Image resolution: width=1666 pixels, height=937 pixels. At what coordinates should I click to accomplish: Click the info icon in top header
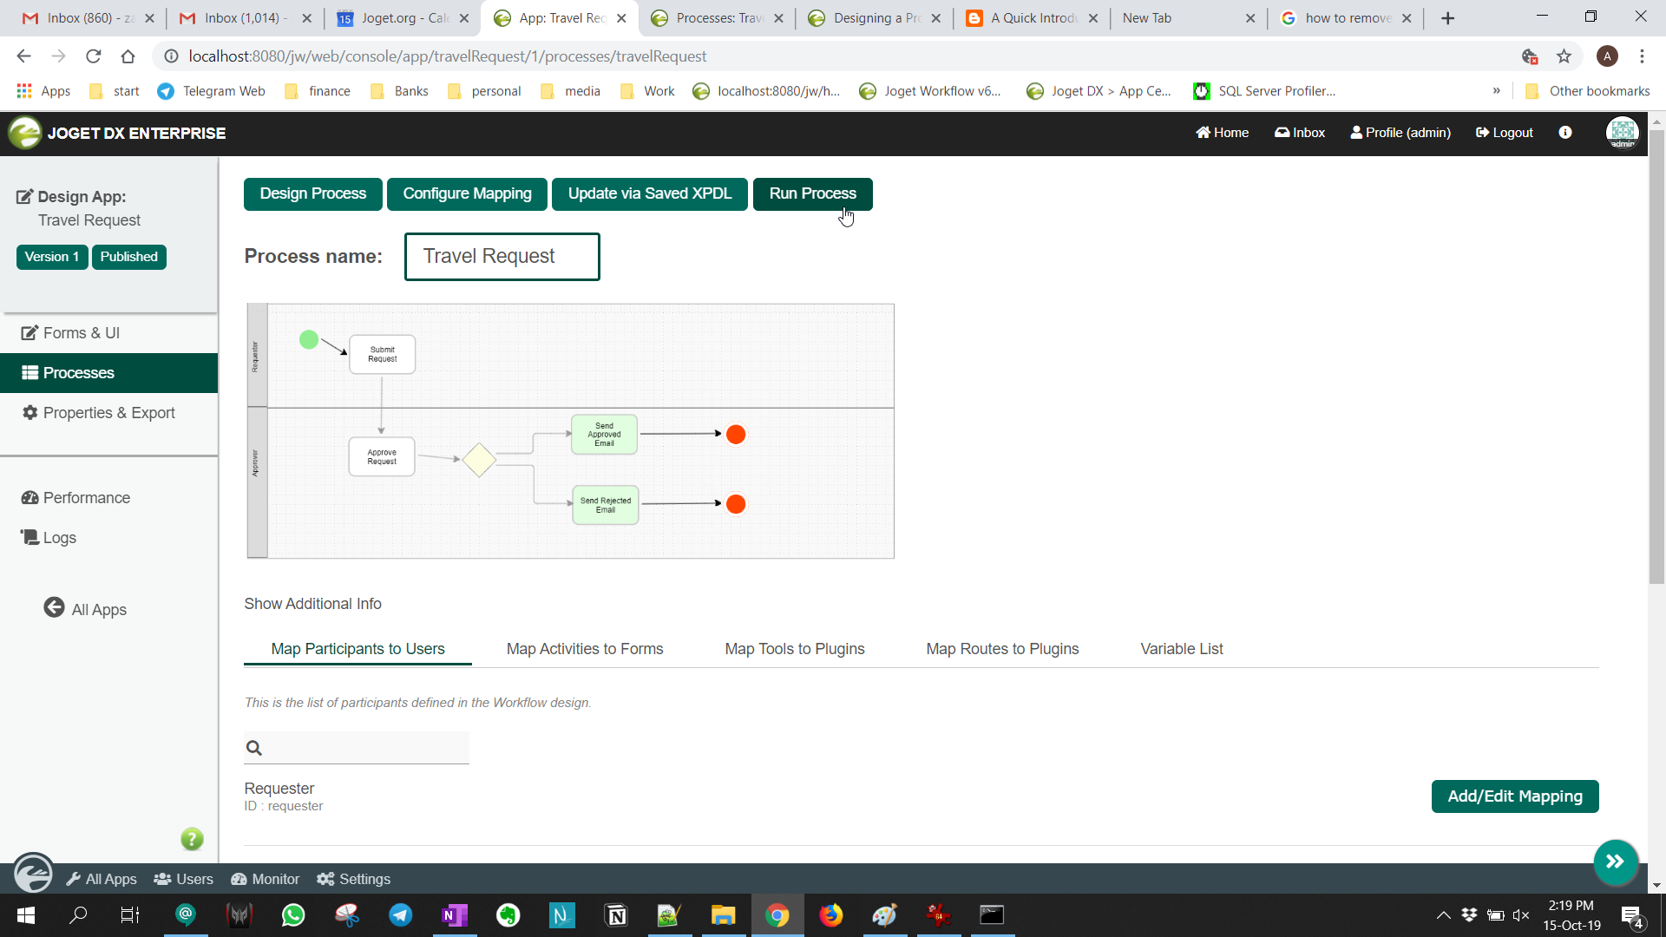1565,133
